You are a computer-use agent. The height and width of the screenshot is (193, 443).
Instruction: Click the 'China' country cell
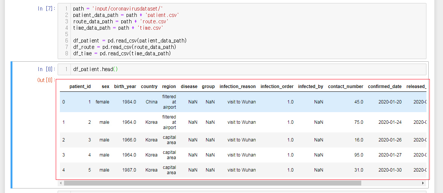coord(151,102)
